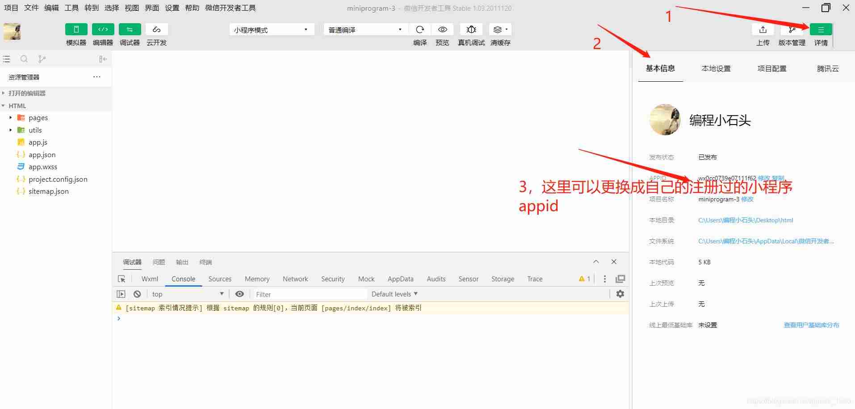The width and height of the screenshot is (855, 409).
Task: Open the normal compile (普通编译) dropdown
Action: pos(365,29)
